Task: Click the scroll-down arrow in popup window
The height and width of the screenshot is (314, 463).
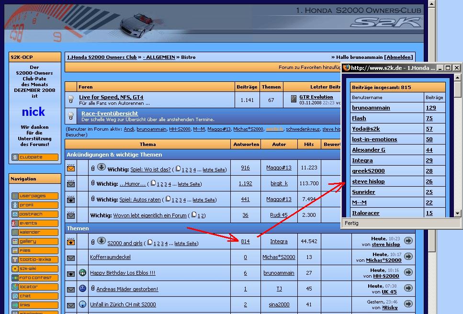Action: click(457, 213)
